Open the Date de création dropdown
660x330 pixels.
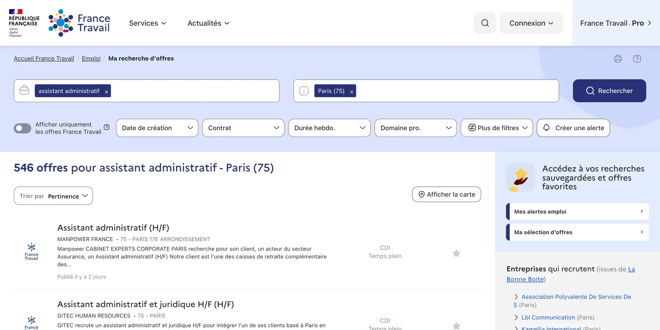pos(157,128)
